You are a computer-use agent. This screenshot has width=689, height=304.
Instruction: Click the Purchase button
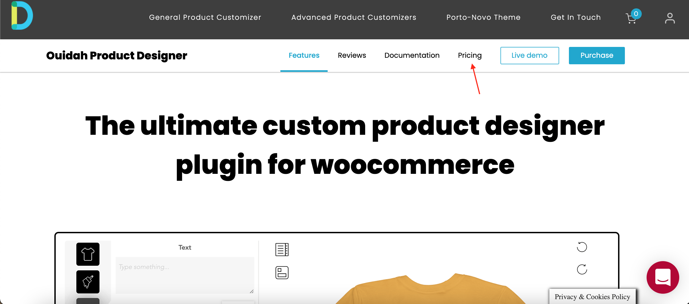tap(597, 55)
